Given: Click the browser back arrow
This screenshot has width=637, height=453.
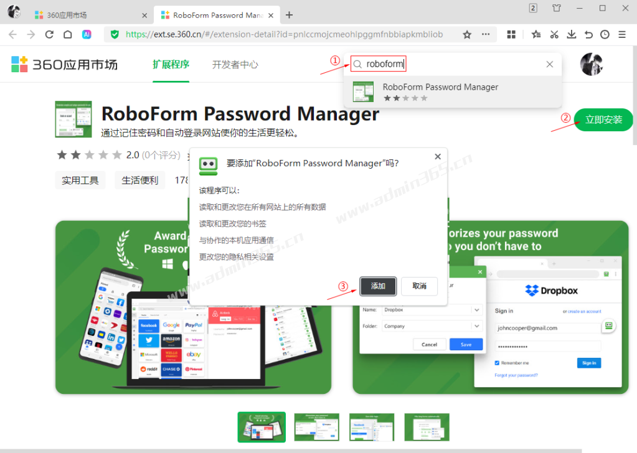Looking at the screenshot, I should tap(12, 34).
